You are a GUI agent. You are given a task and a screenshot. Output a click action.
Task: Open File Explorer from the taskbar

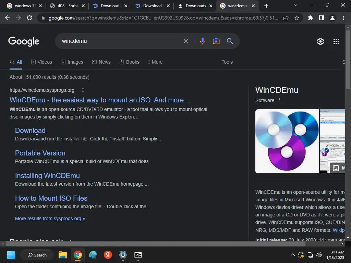63,255
